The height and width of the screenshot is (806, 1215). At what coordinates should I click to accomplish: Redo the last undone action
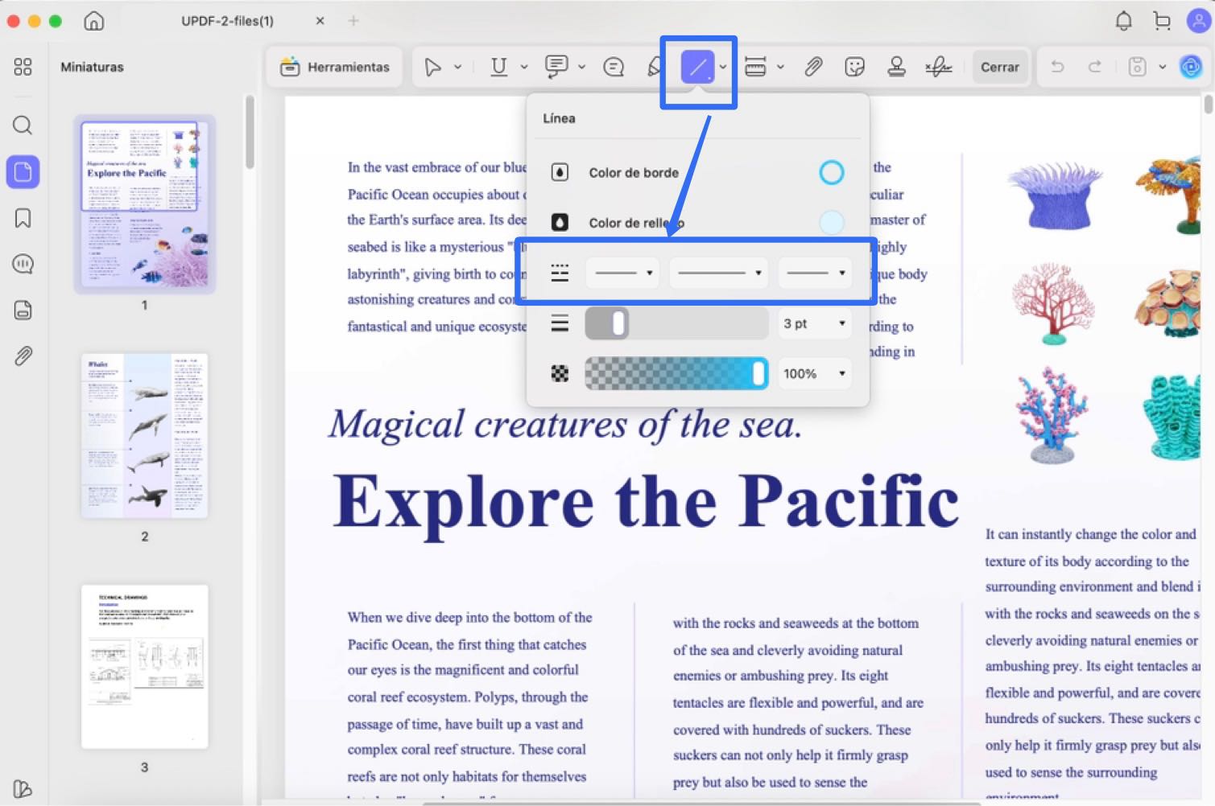pyautogui.click(x=1095, y=68)
